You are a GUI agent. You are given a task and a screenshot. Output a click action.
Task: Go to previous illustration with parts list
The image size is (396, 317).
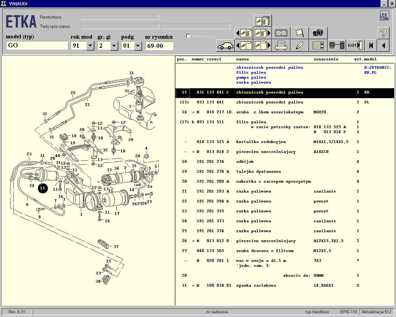point(244,33)
